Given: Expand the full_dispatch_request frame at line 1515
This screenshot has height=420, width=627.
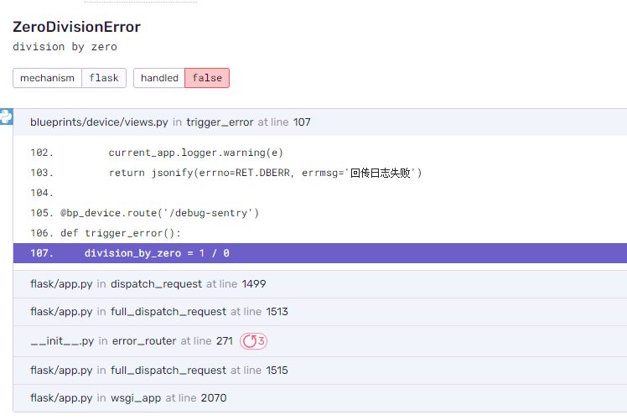Looking at the screenshot, I should (x=319, y=371).
